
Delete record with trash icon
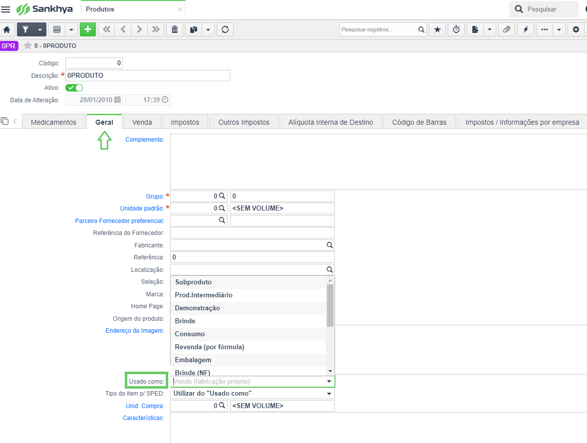point(175,29)
